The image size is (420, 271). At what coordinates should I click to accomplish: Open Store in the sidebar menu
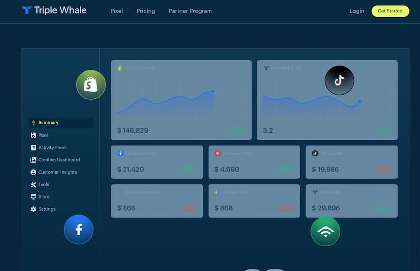(x=44, y=197)
